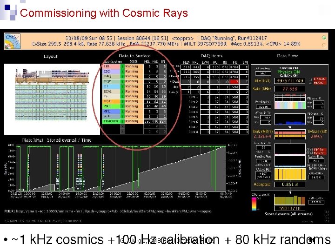335x251 pixels.
Task: Click the 'Physics ON' status text
Action: click(x=288, y=72)
